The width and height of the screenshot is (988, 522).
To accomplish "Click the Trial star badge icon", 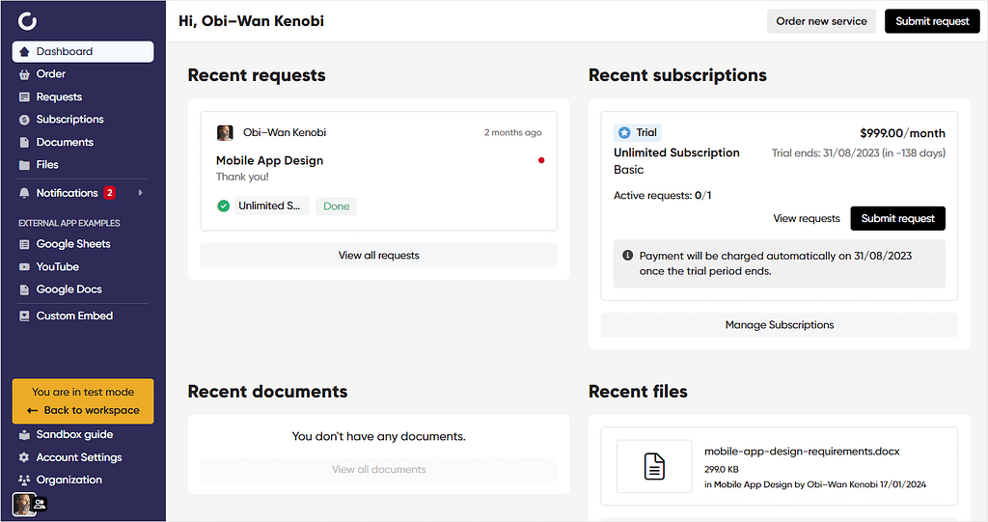I will click(x=624, y=133).
